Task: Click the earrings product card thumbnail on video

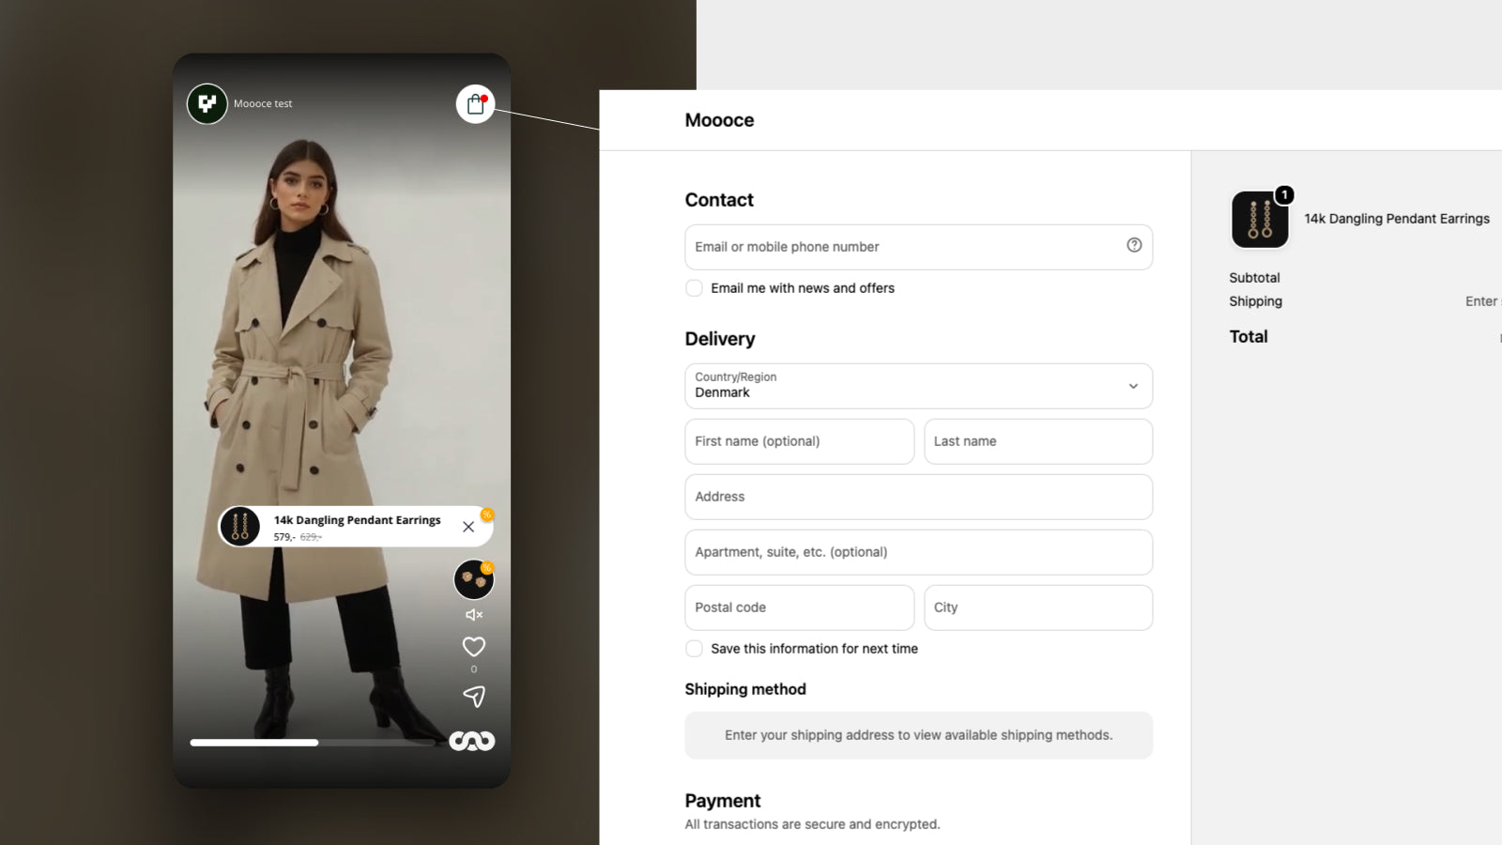Action: (239, 527)
